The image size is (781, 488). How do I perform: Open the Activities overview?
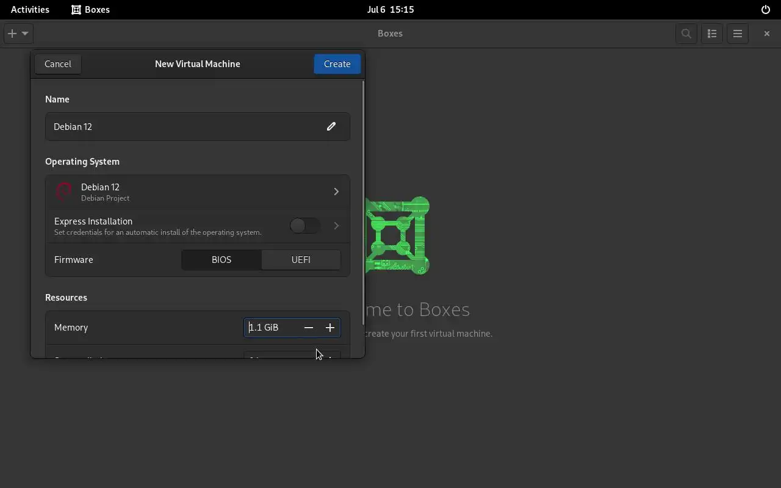tap(30, 10)
